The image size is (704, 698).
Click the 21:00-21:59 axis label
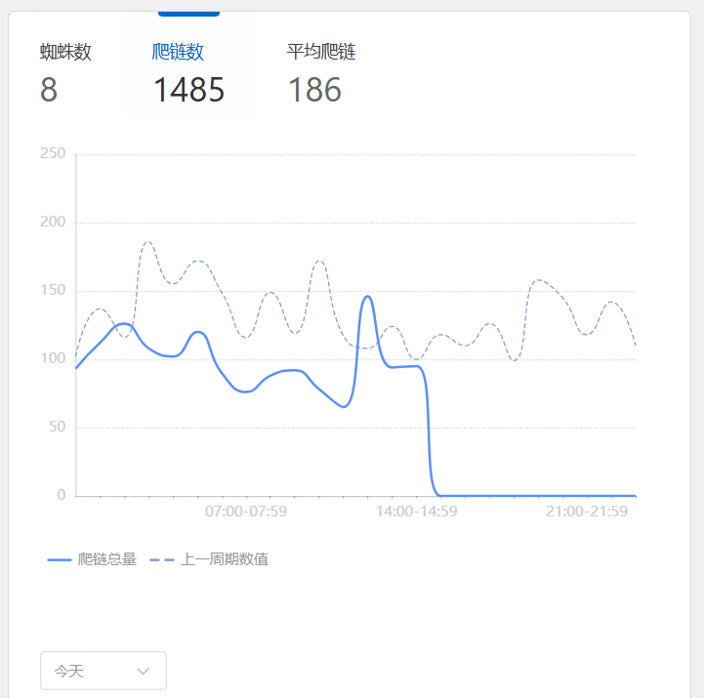point(587,512)
